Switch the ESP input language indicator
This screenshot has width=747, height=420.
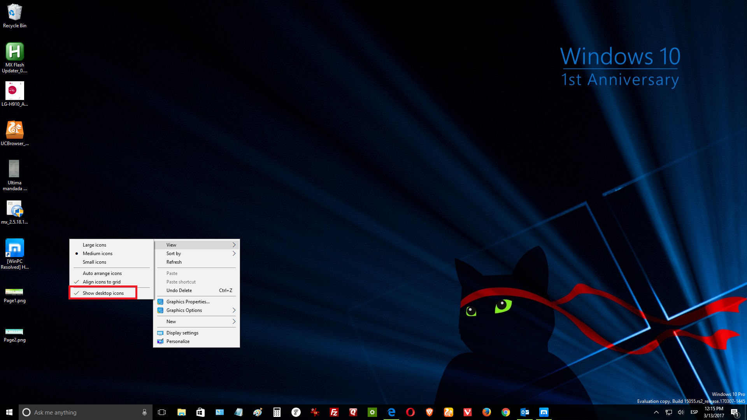tap(694, 412)
